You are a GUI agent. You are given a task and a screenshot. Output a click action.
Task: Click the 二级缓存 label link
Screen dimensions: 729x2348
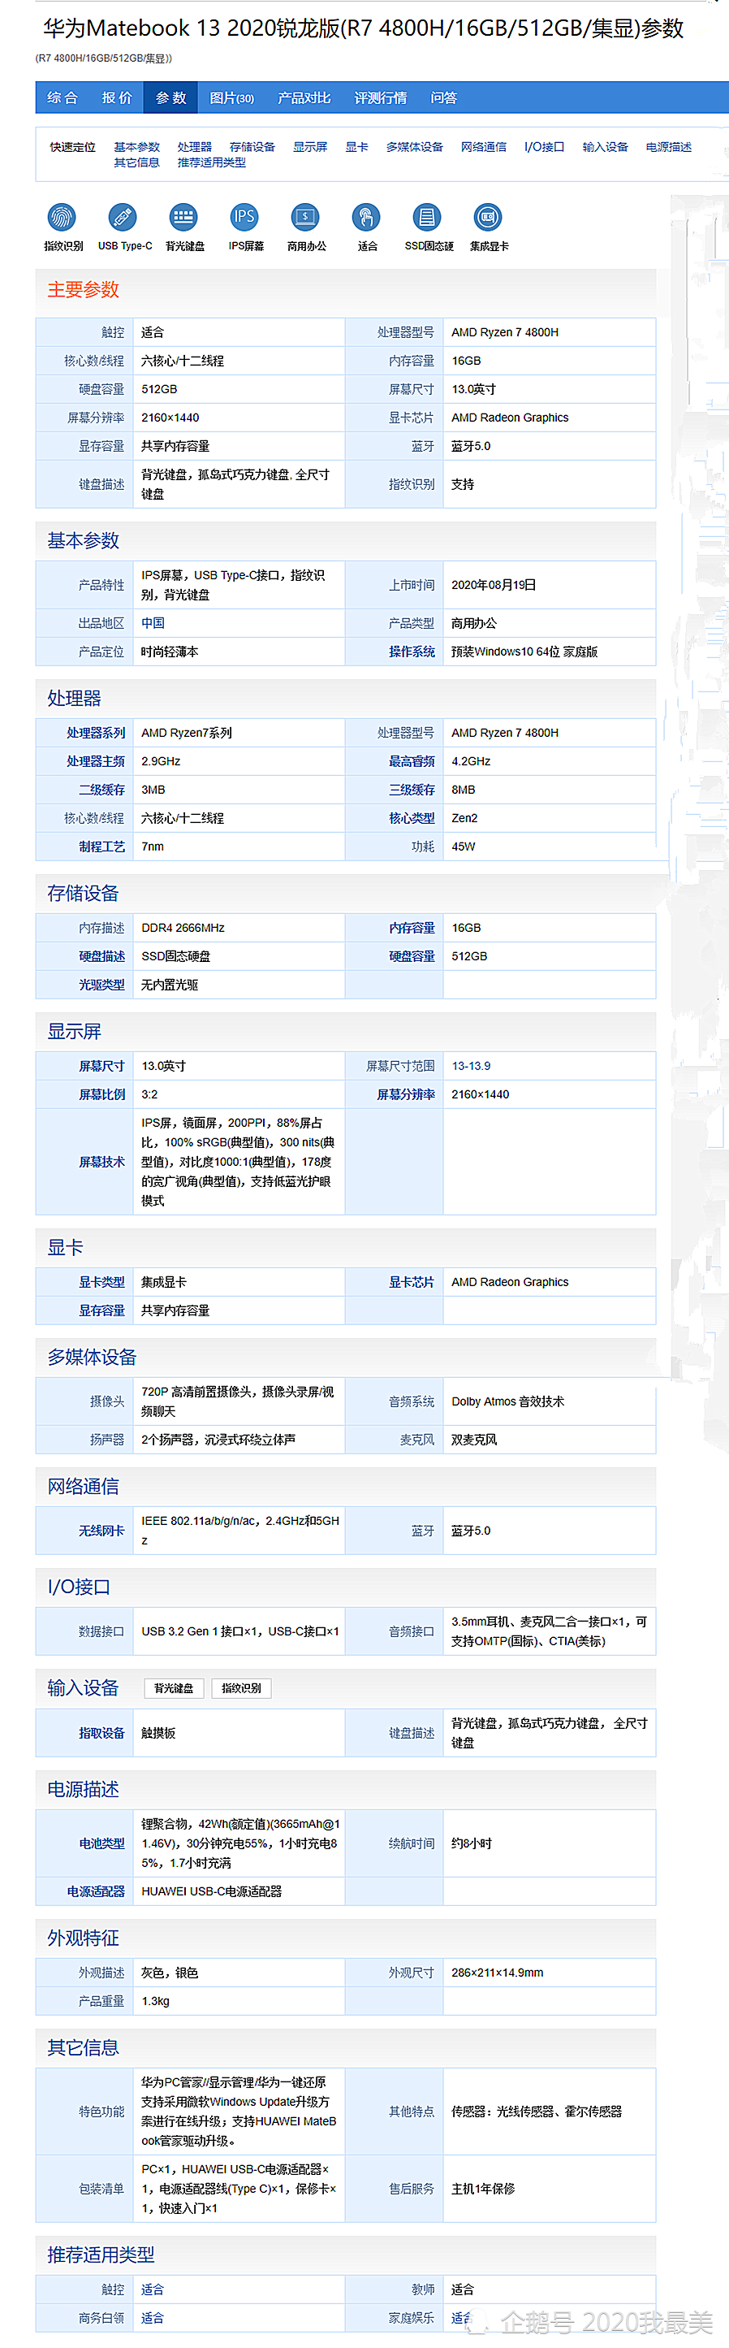[x=102, y=791]
